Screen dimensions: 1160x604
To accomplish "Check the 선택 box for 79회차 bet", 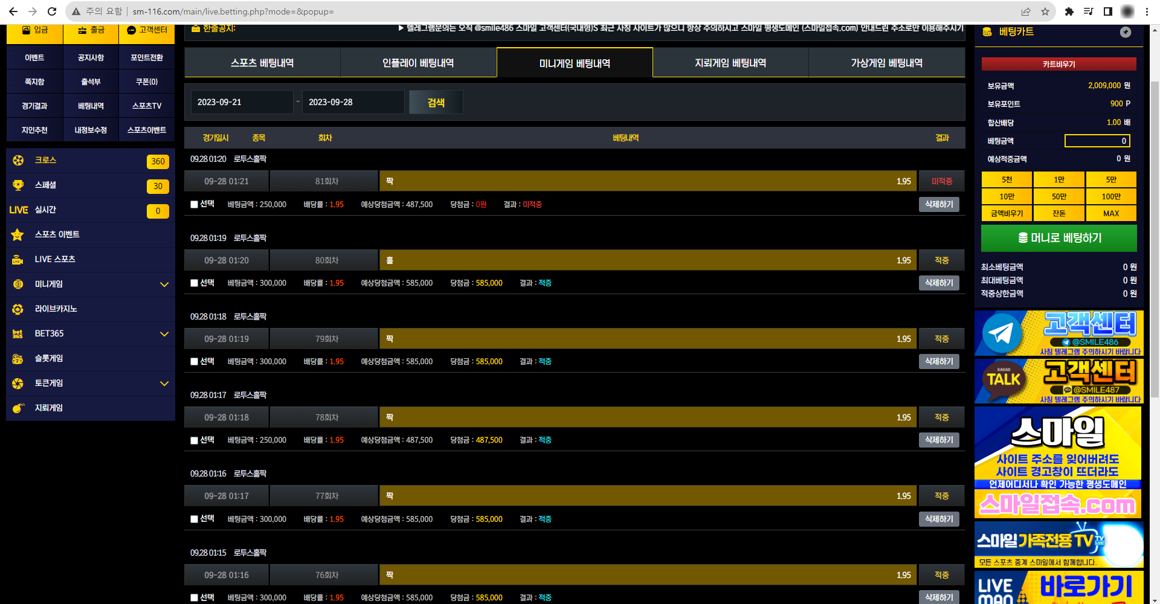I will click(x=194, y=361).
